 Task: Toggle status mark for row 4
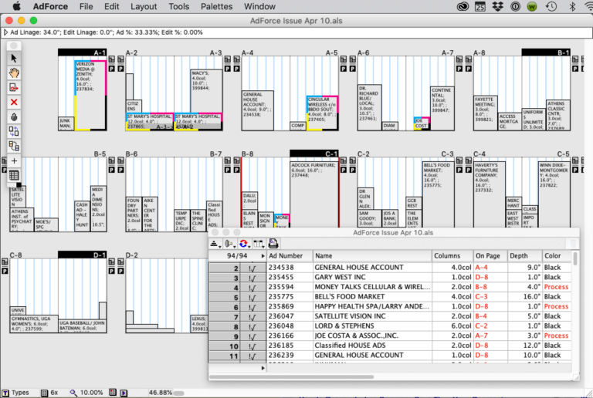point(252,288)
